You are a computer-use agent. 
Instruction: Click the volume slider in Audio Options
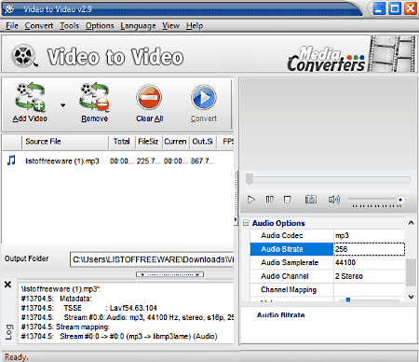point(369,299)
